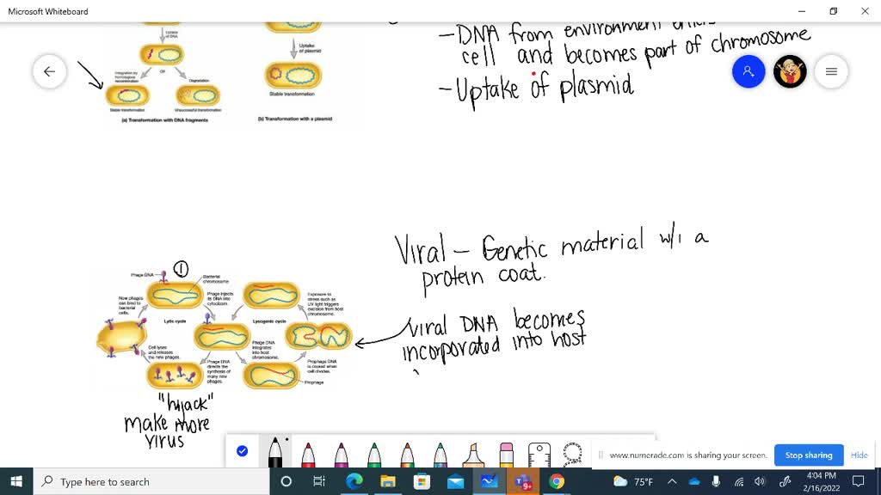Open the hamburger settings menu
Screen dimensions: 881x495
click(831, 71)
